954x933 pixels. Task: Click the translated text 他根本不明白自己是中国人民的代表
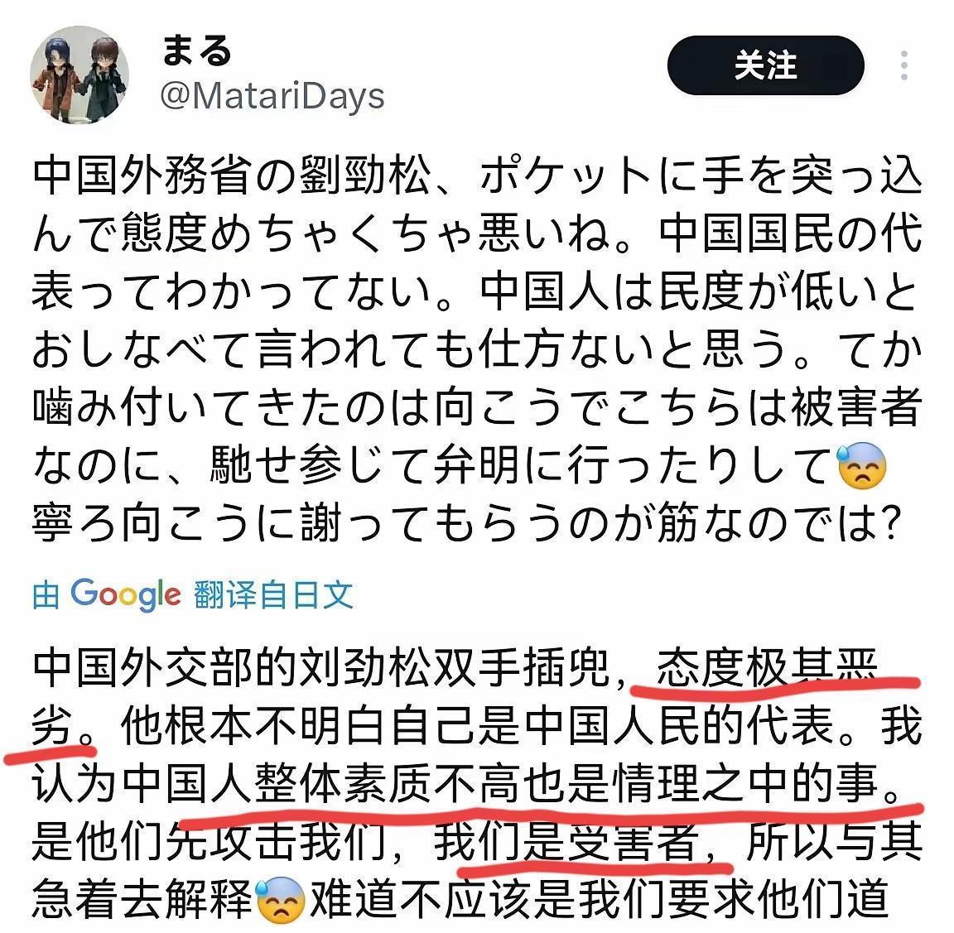coord(477,726)
